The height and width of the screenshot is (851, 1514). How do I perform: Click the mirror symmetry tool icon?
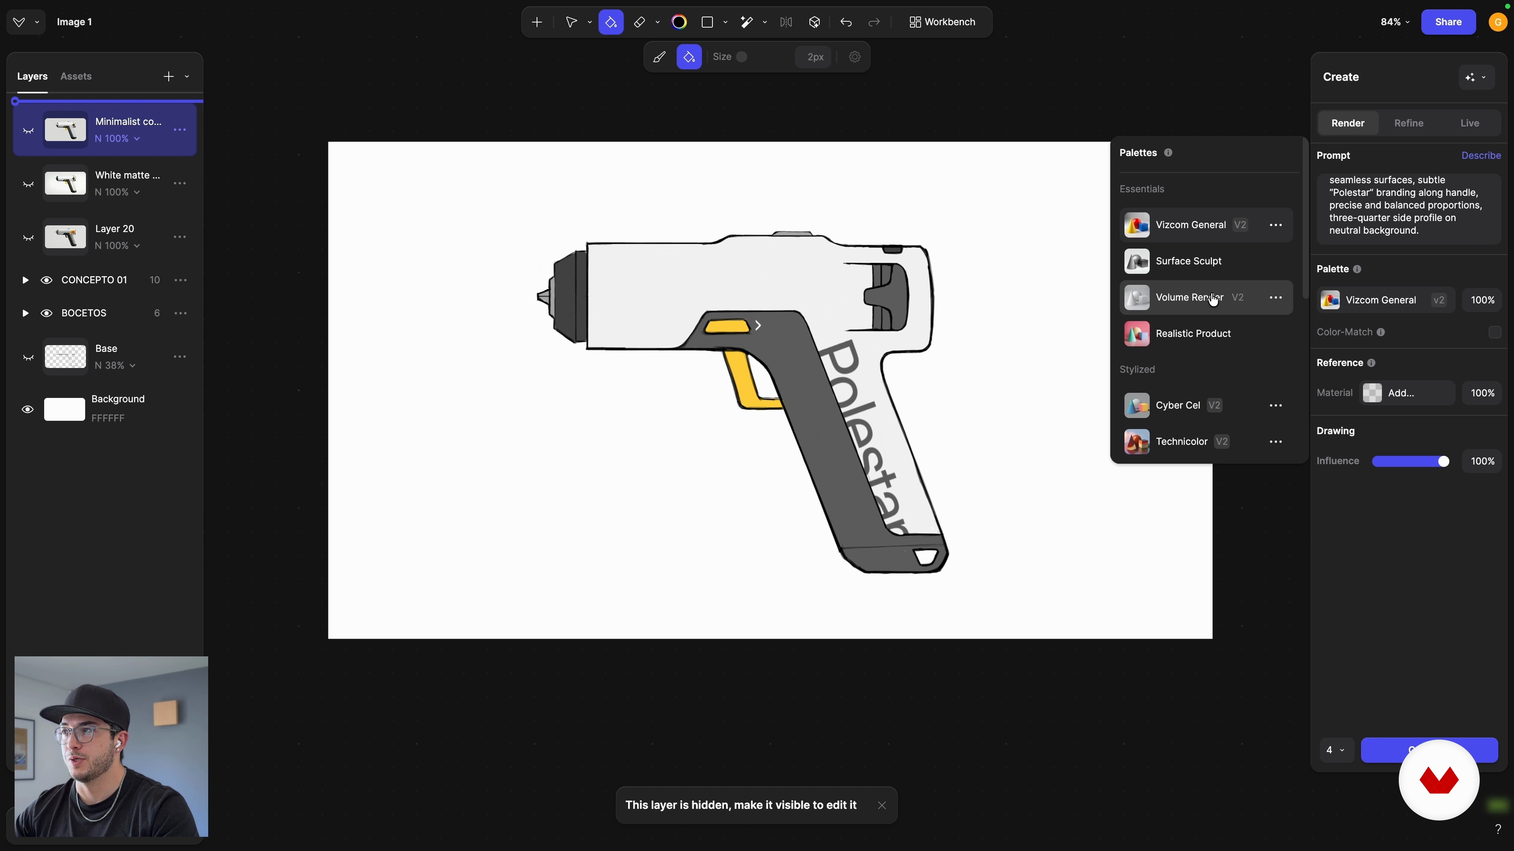(786, 22)
